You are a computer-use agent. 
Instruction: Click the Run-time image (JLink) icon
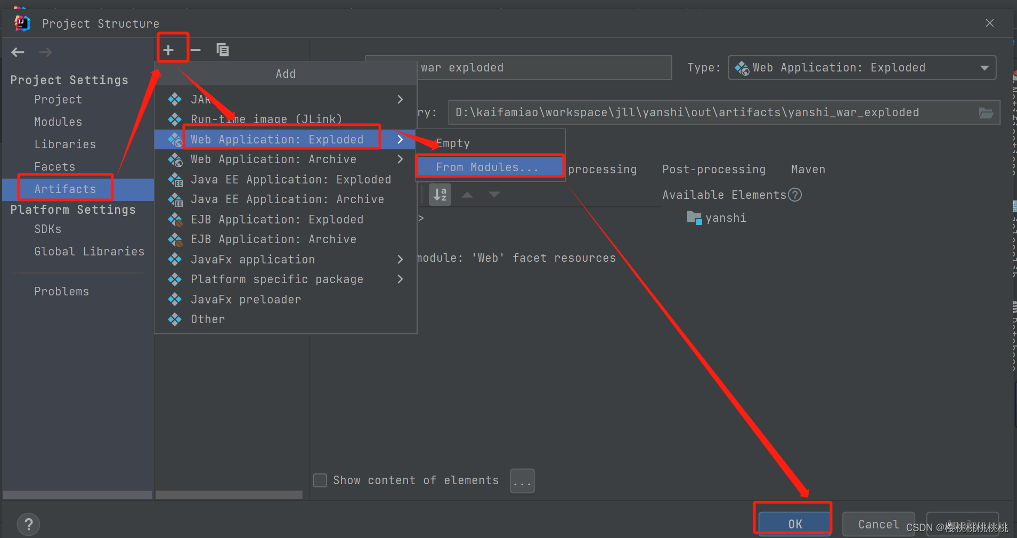[x=175, y=119]
